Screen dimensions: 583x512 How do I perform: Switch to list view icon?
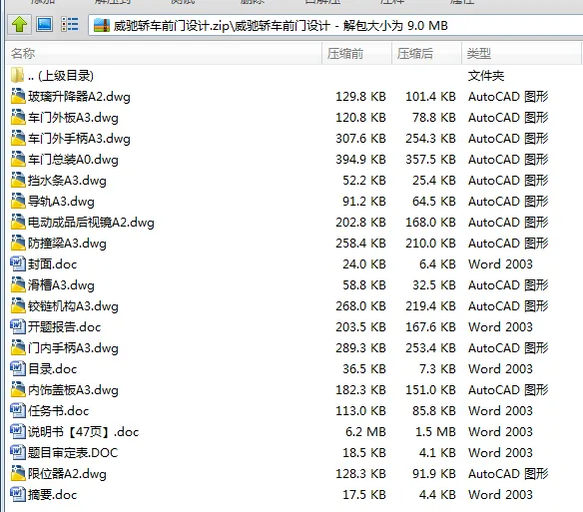pos(70,25)
